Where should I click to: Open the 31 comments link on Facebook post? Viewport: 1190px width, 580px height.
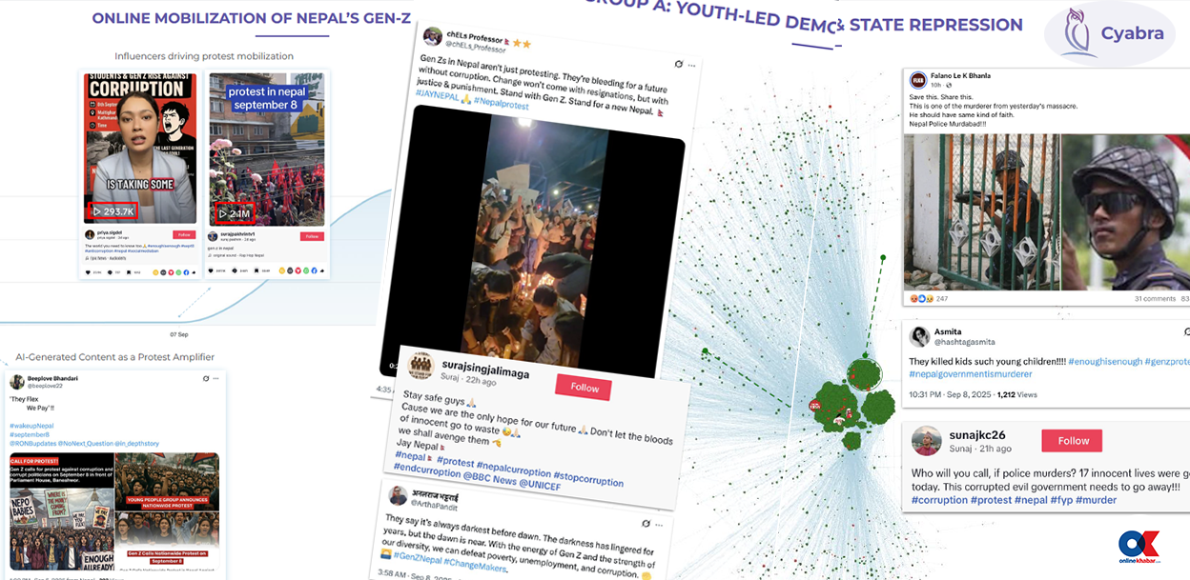click(1155, 299)
